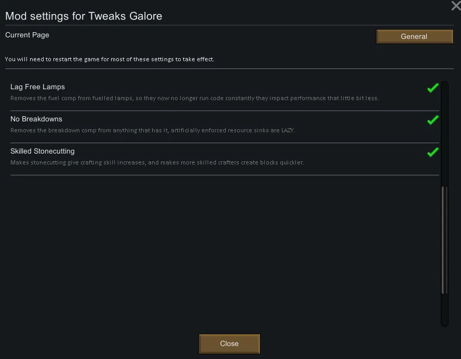The height and width of the screenshot is (359, 461).
Task: Click the breakdown comp description text
Action: coord(153,130)
